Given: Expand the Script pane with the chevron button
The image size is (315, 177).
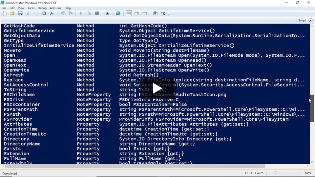Looking at the screenshot, I should 310,20.
